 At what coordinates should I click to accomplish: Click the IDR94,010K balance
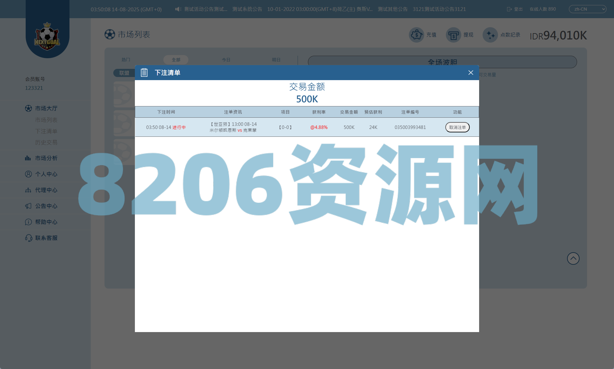558,35
